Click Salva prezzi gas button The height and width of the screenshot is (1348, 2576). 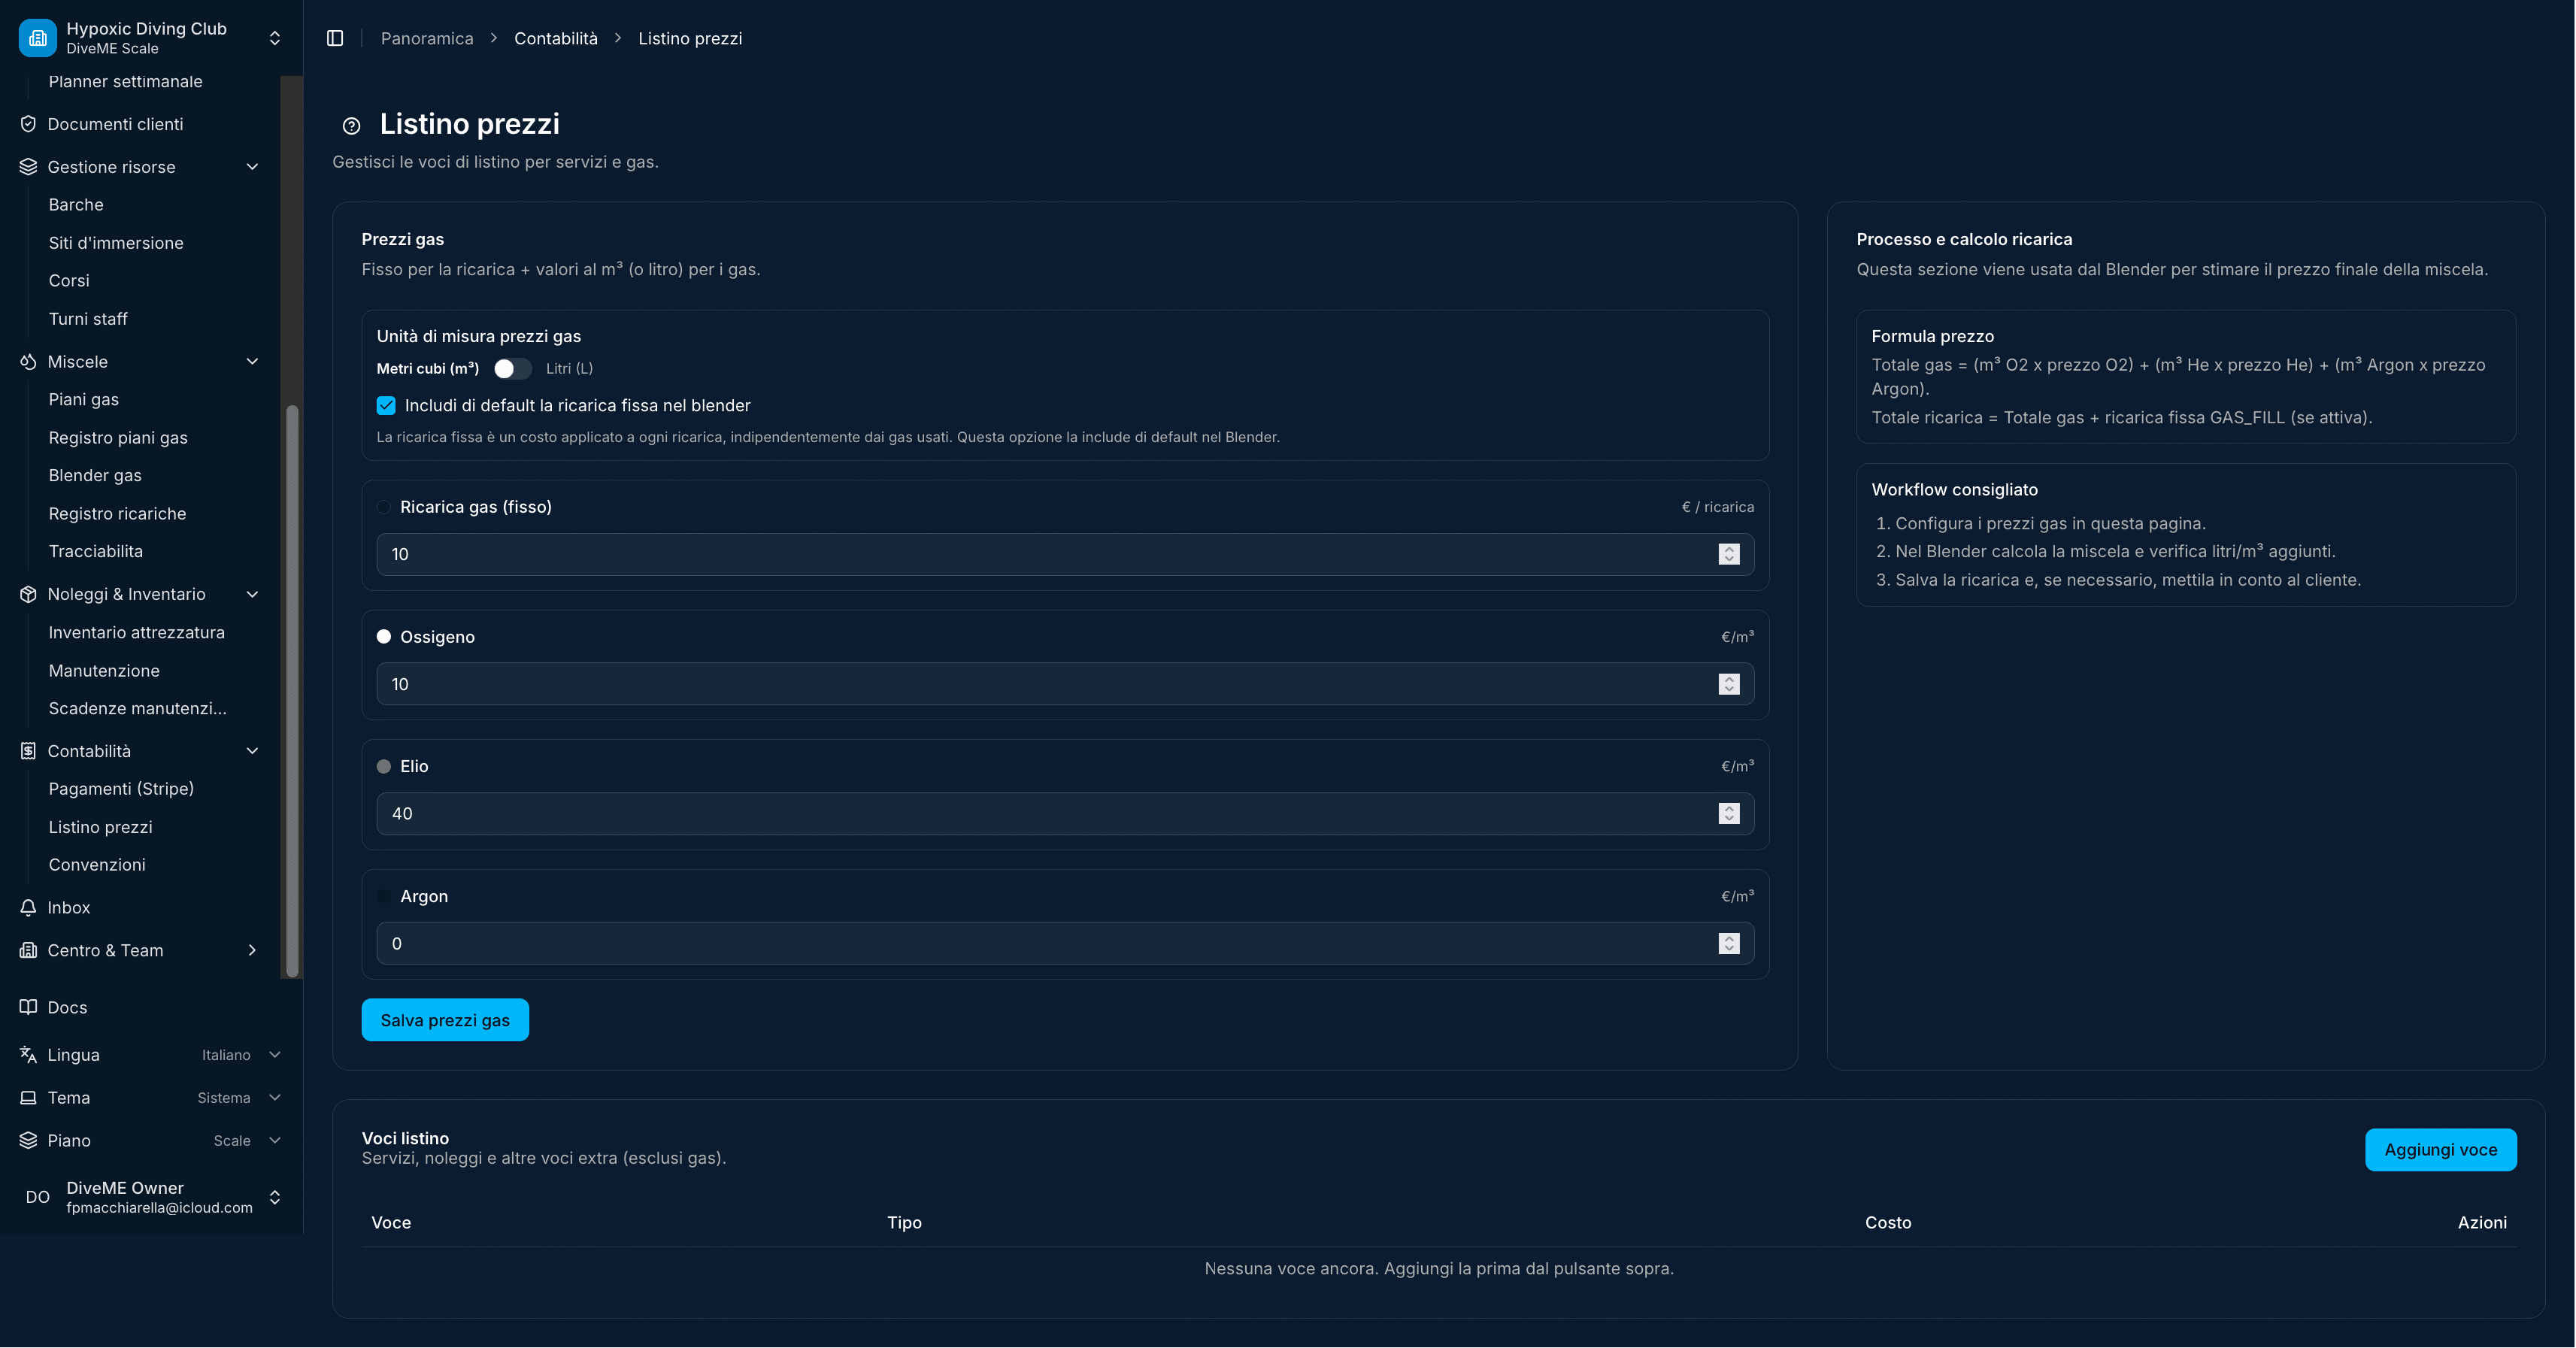445,1020
